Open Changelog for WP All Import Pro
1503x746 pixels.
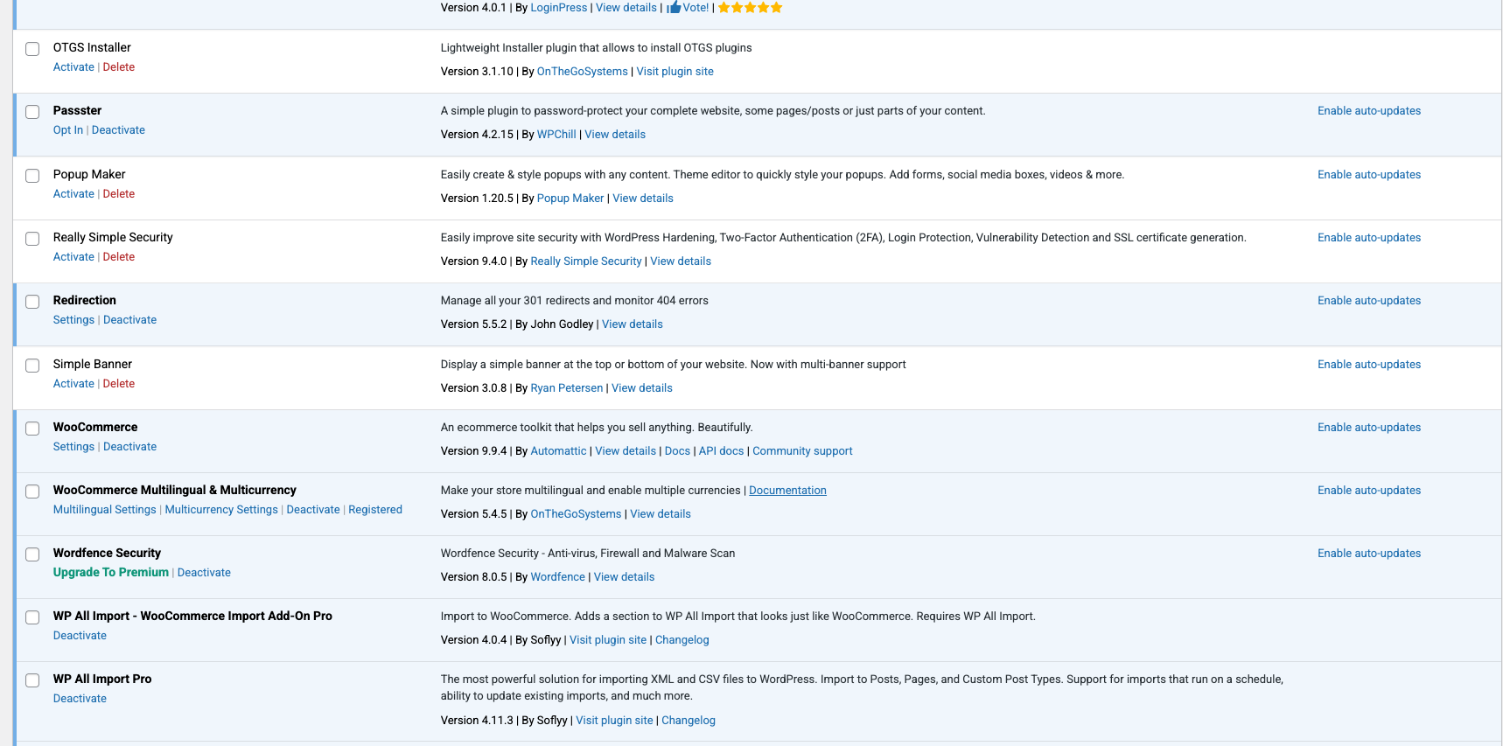pos(689,721)
